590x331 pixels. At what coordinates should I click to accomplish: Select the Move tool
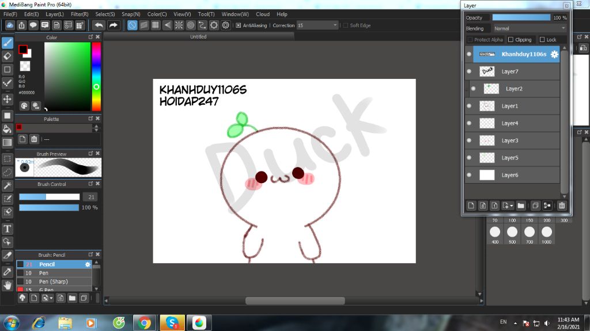coord(7,99)
